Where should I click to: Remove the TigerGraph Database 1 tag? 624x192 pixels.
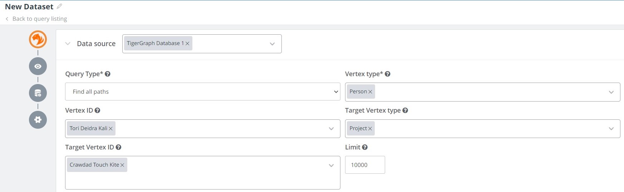tap(187, 44)
